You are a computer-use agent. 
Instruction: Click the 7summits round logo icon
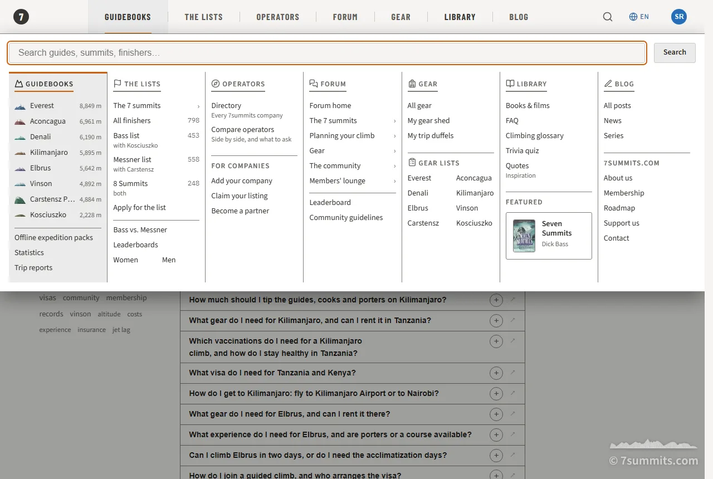[21, 17]
